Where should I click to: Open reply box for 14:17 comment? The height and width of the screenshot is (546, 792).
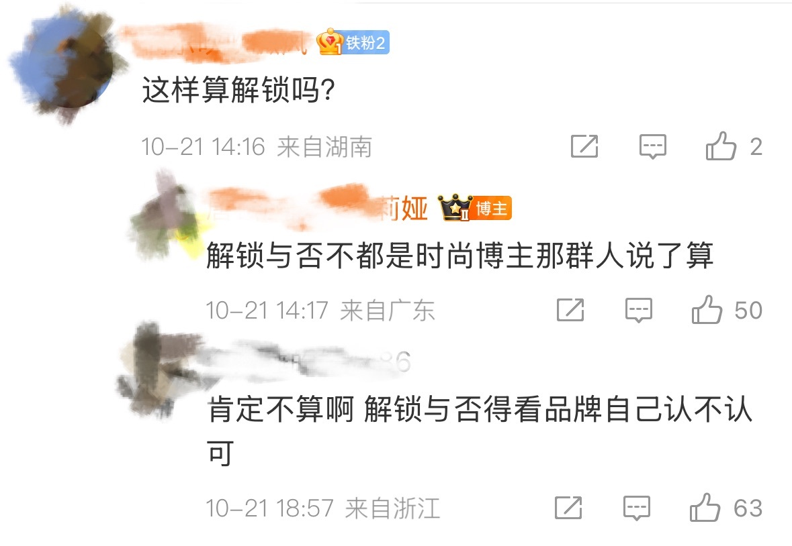[x=638, y=310]
